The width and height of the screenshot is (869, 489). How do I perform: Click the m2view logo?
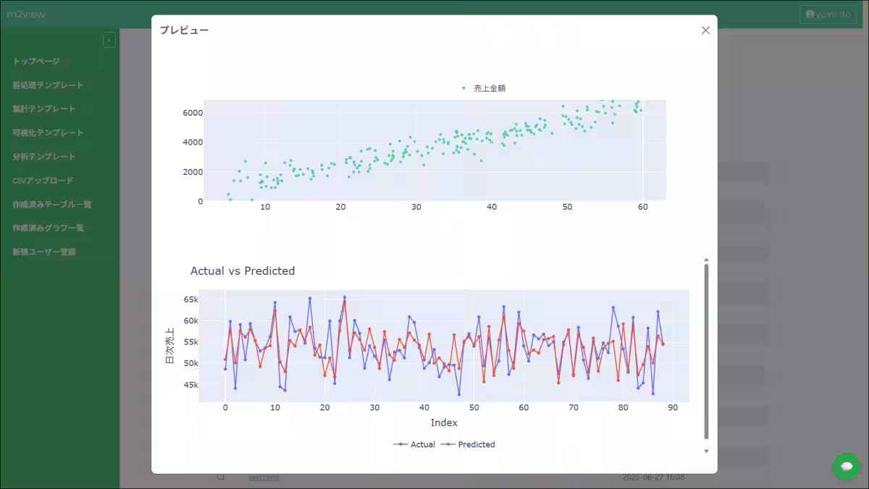pyautogui.click(x=26, y=14)
